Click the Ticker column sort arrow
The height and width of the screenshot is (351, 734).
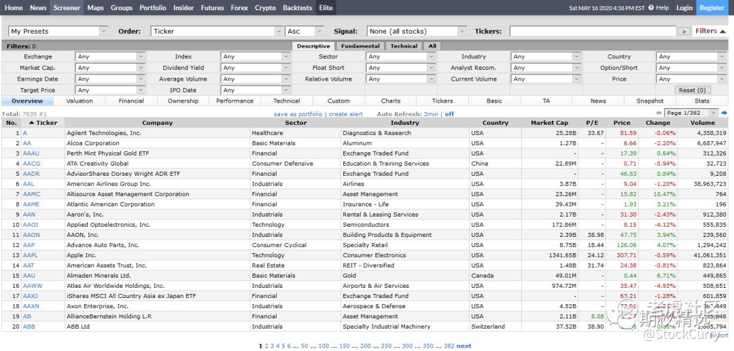coord(31,123)
